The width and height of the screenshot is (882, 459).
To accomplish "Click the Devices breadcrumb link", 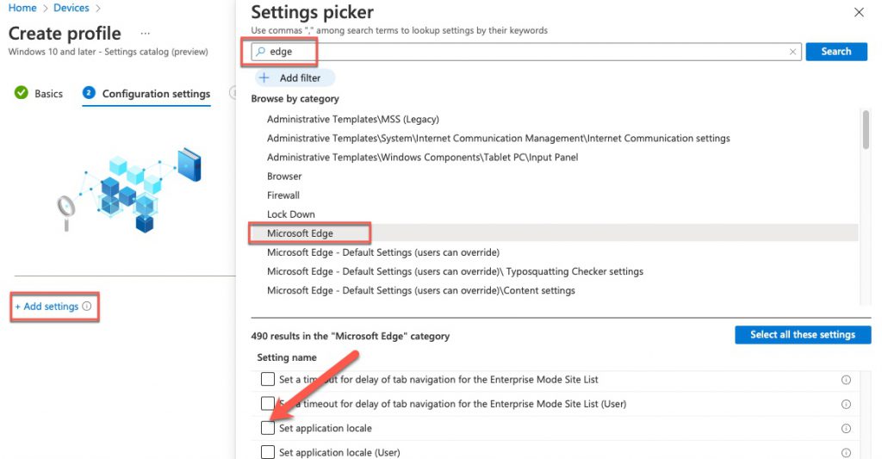I will (x=71, y=8).
